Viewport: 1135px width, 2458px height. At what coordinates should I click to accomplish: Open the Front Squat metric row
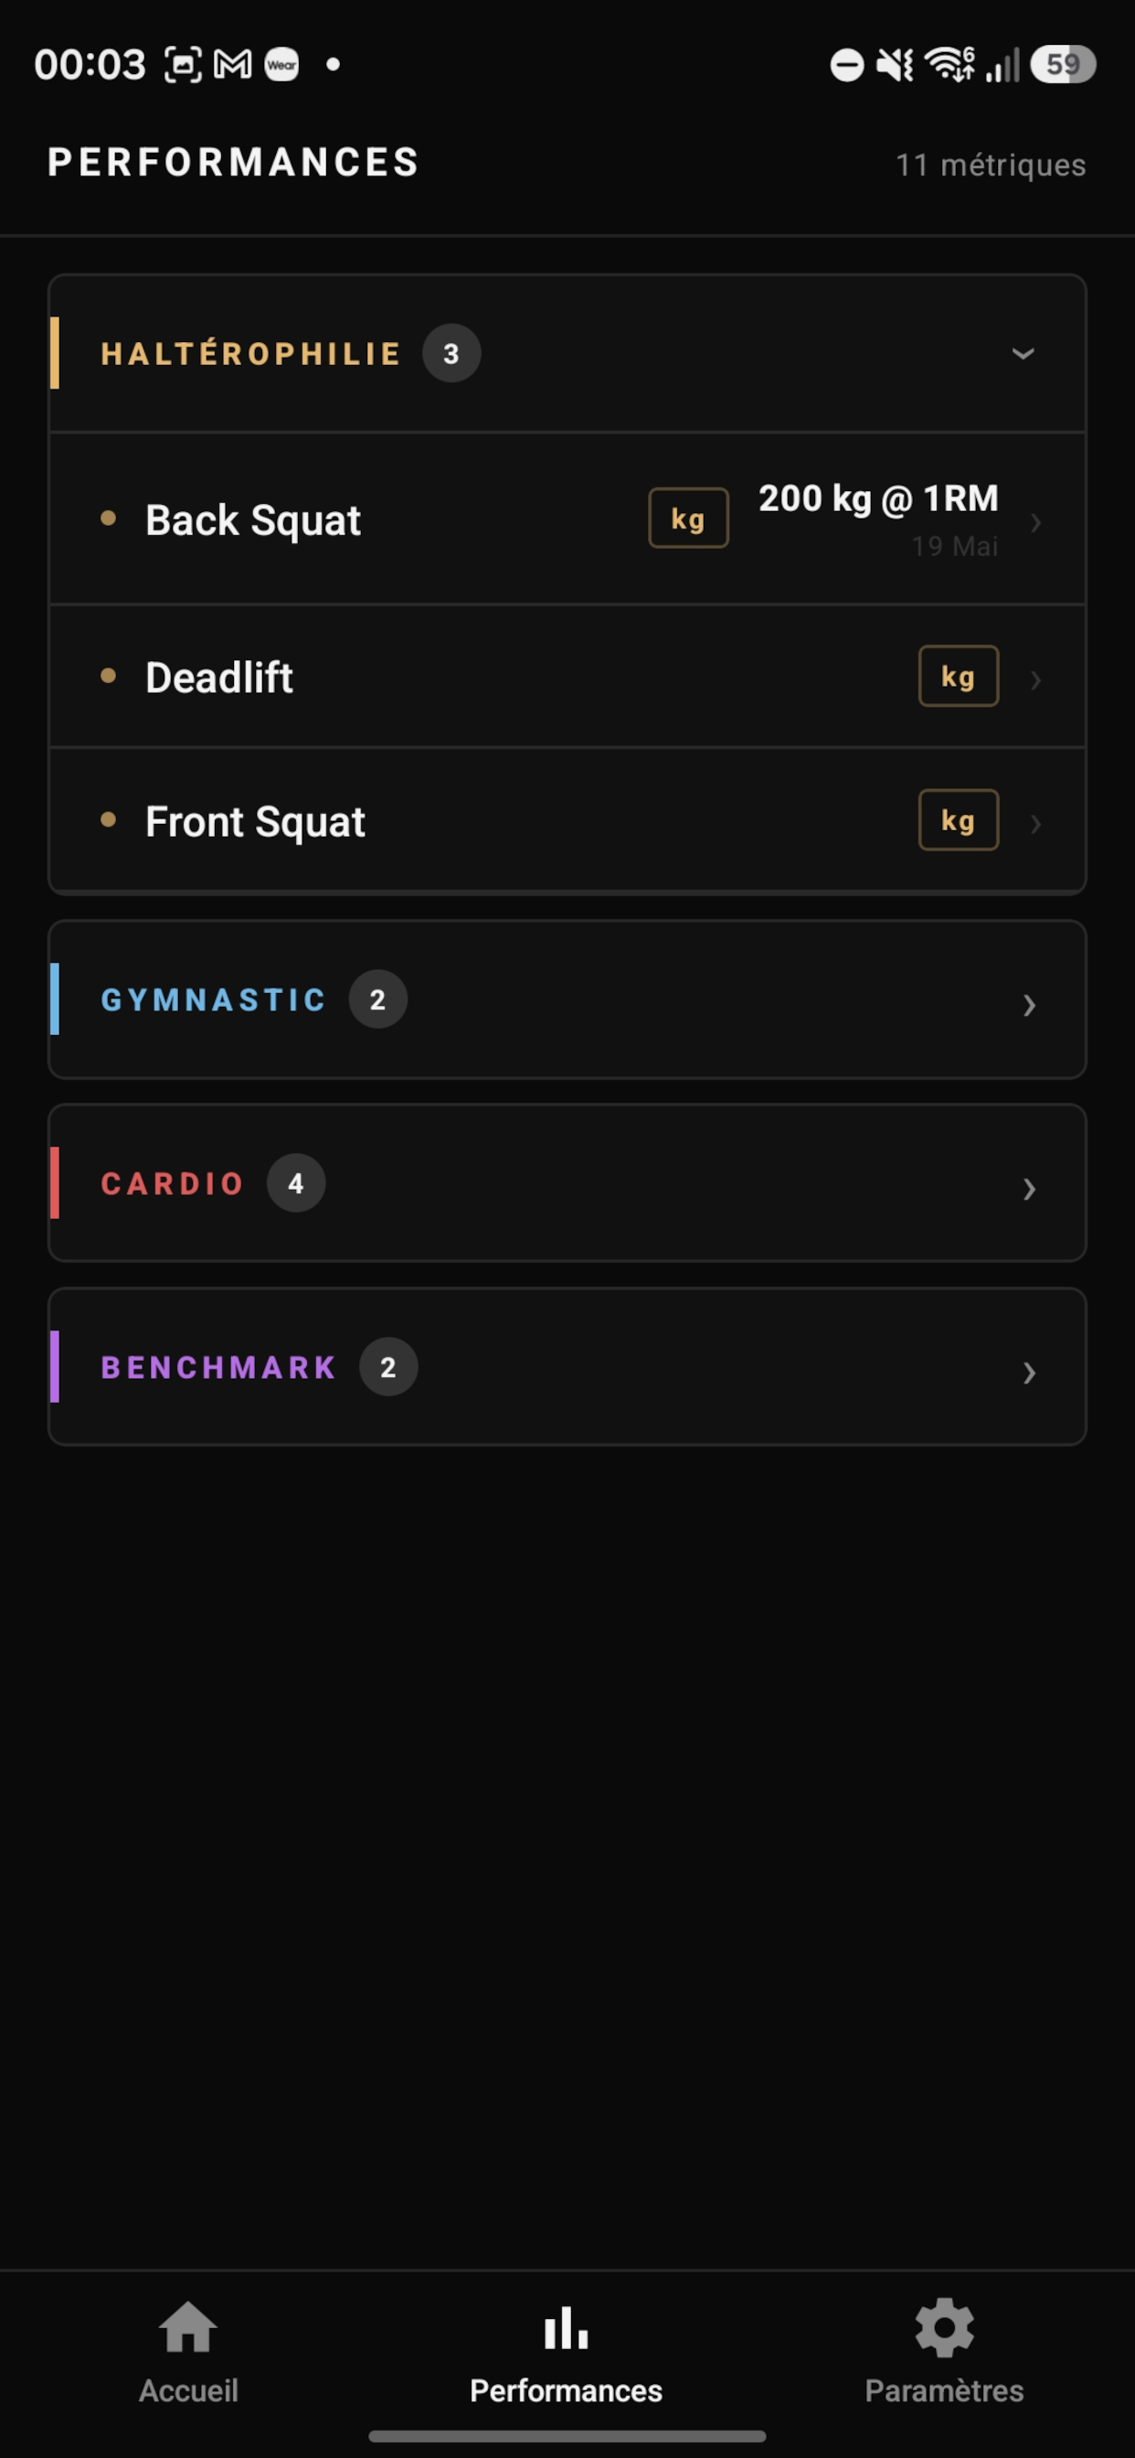click(567, 820)
